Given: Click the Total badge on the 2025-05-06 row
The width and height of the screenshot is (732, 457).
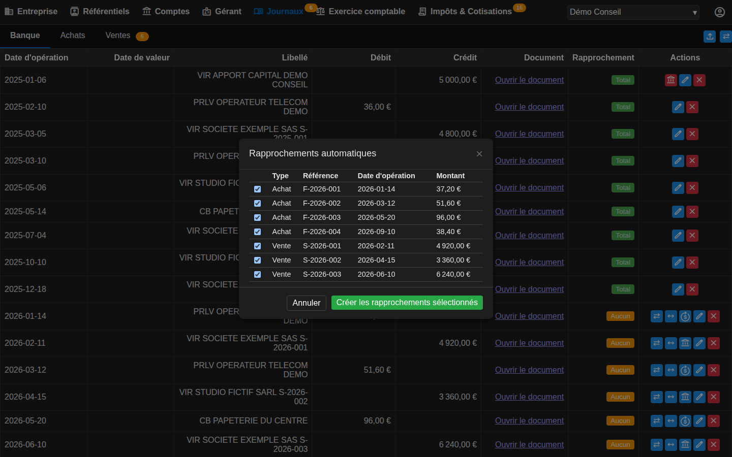Looking at the screenshot, I should coord(623,187).
